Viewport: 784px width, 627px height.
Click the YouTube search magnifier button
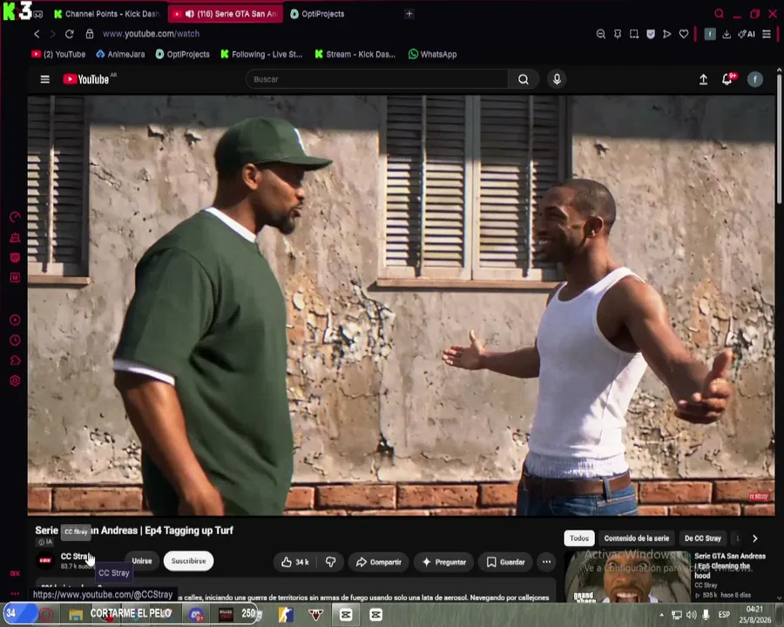[x=523, y=79]
